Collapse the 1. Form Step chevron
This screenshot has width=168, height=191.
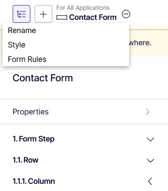point(150,139)
